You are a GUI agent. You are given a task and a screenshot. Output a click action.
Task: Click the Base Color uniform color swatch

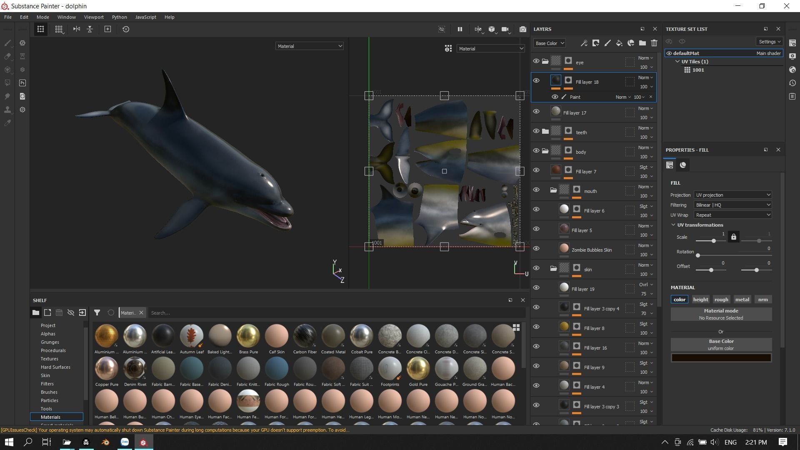pos(721,358)
